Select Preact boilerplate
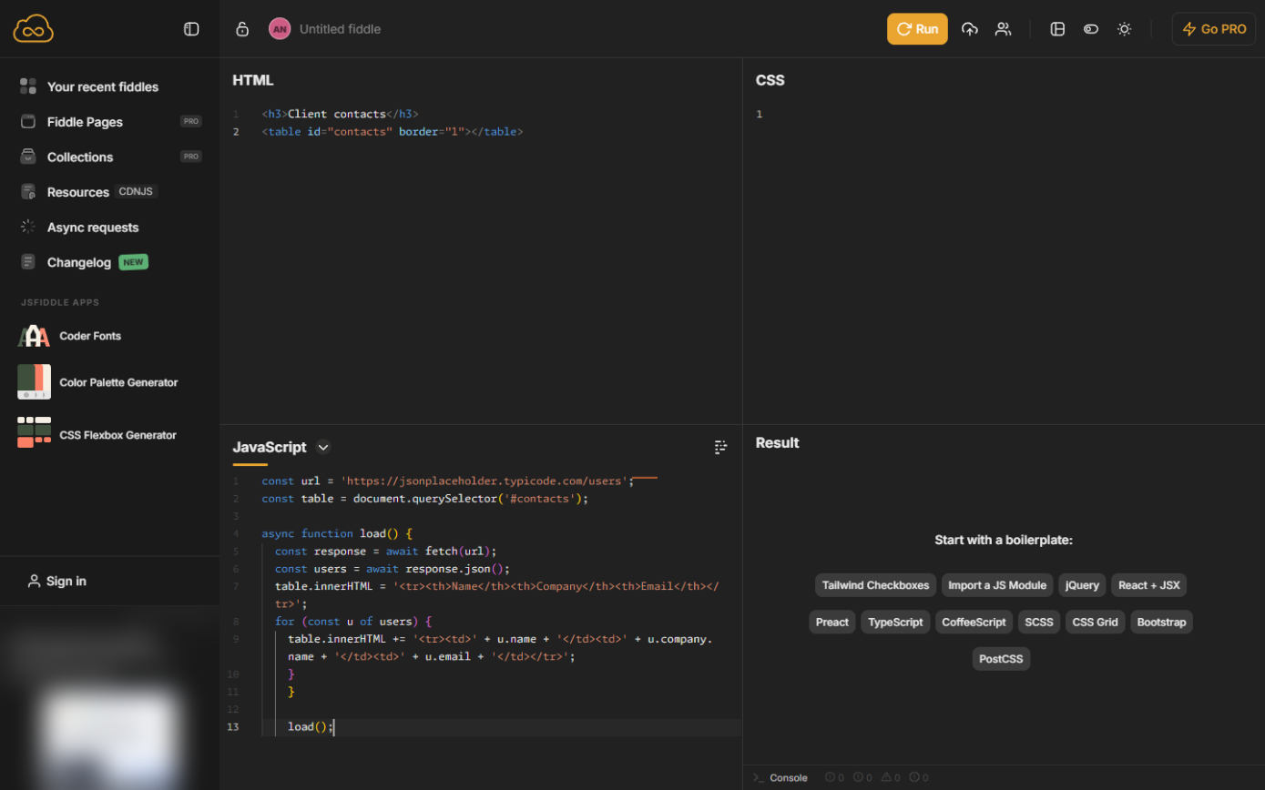 pyautogui.click(x=831, y=622)
